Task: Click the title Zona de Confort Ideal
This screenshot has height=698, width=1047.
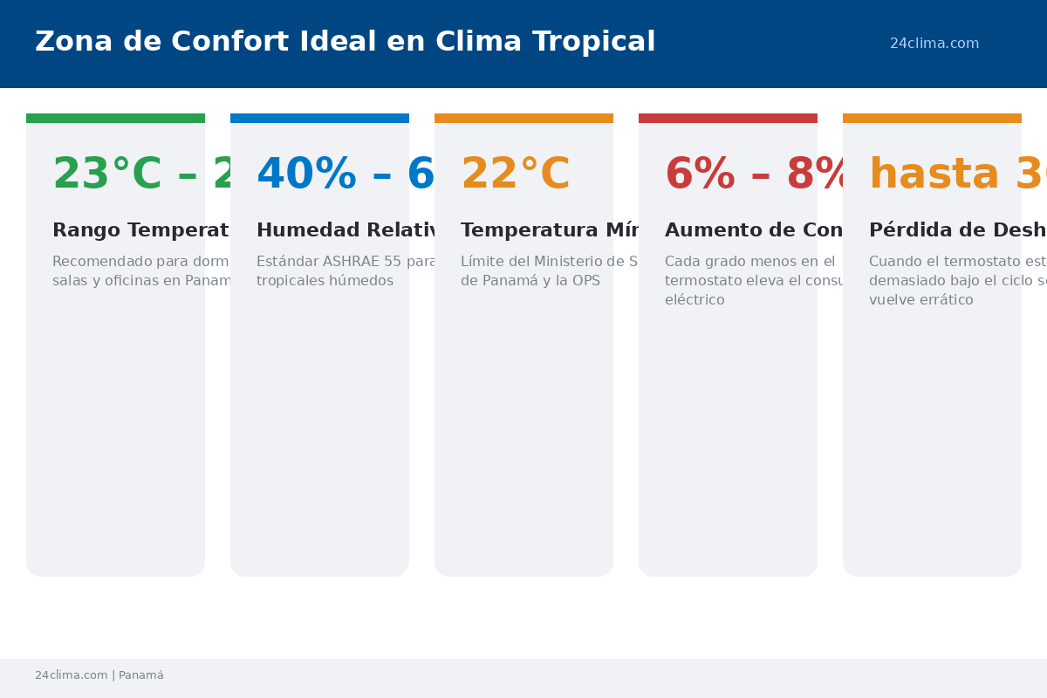Action: (345, 42)
